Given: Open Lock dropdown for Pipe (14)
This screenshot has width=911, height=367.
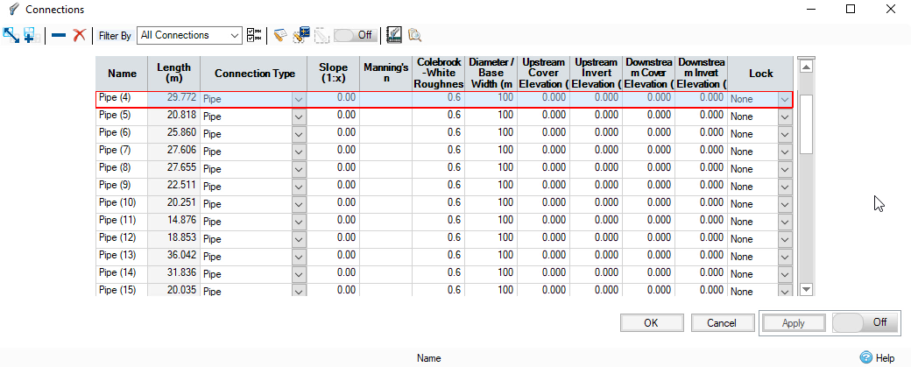Looking at the screenshot, I should click(x=785, y=273).
